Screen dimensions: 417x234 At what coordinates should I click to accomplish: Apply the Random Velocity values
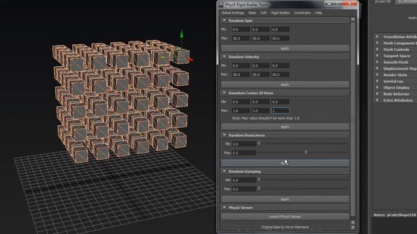point(285,84)
